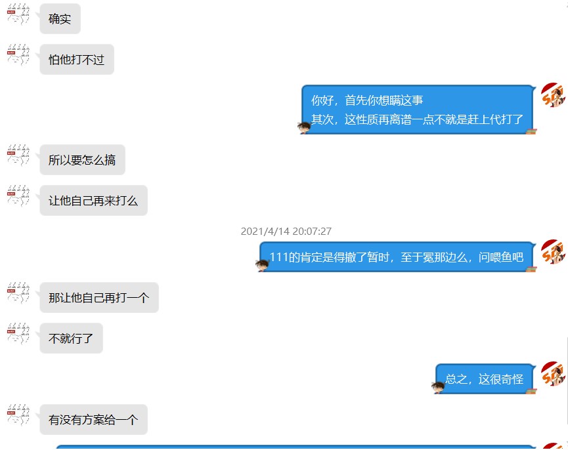Click blue bubble starting '你好，首先你想瞒这事'
Viewport: 568px width, 450px height.
click(418, 110)
